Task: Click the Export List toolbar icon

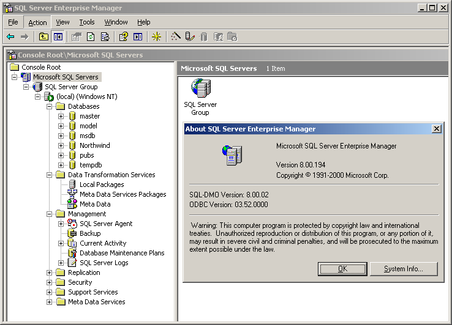Action: (x=105, y=37)
